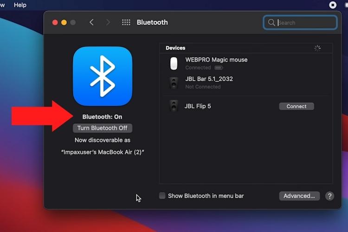The image size is (348, 232).
Task: Click "Impaxuser's MacBook Air (2)" name text
Action: tap(103, 152)
